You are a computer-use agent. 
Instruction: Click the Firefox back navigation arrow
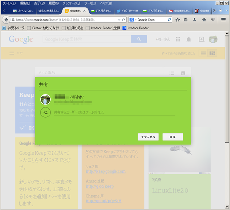(6, 20)
